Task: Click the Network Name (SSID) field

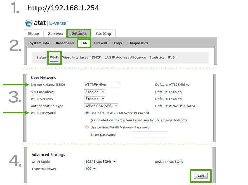Action: [x=102, y=85]
